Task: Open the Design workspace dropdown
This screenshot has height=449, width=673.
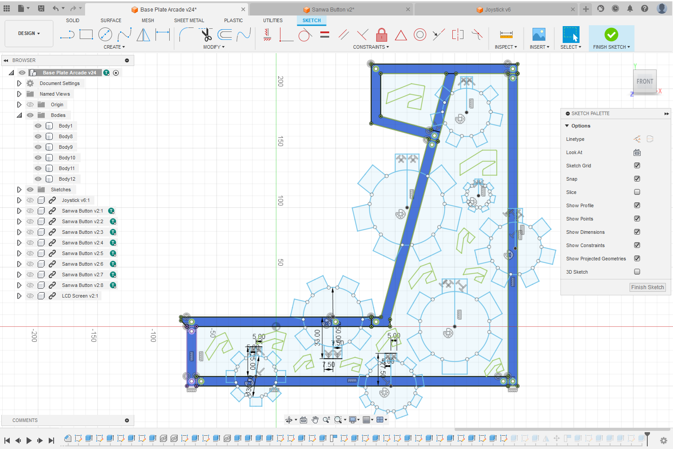Action: (x=28, y=33)
